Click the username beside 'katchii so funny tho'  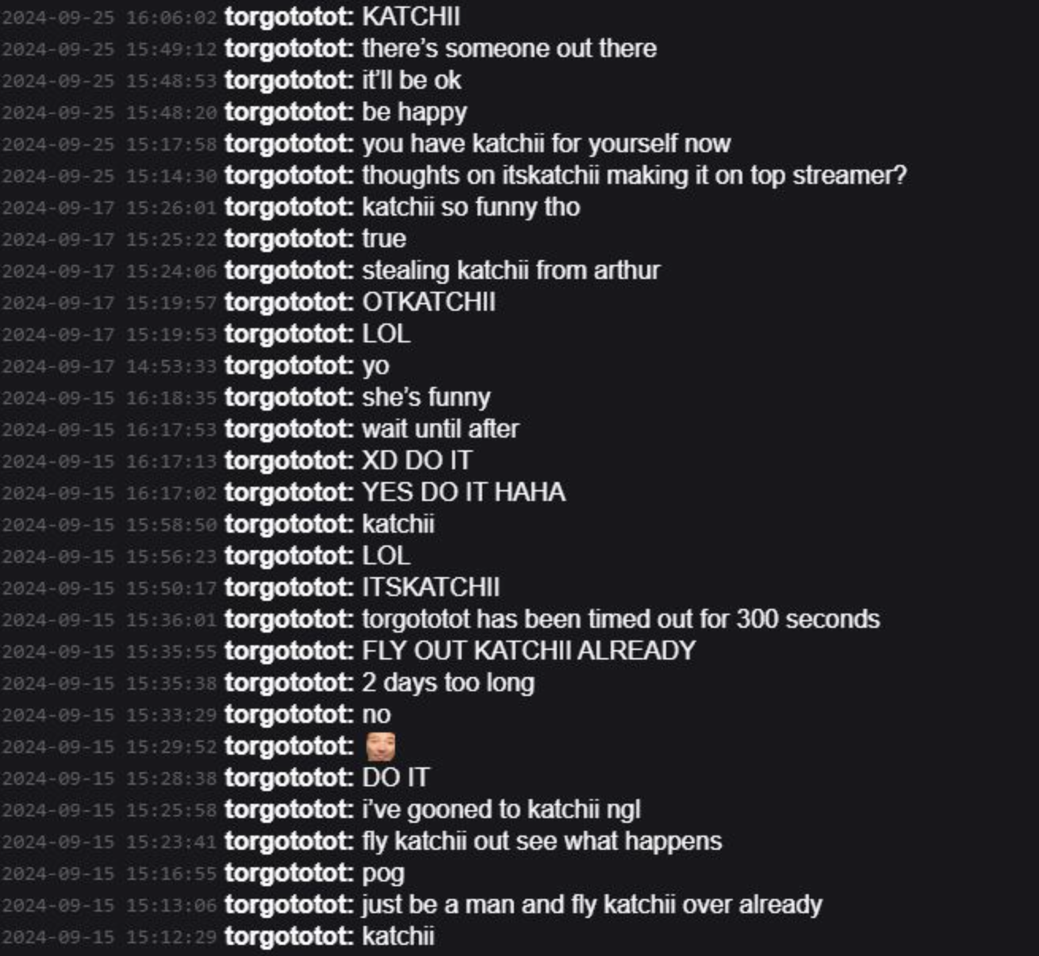(x=289, y=207)
